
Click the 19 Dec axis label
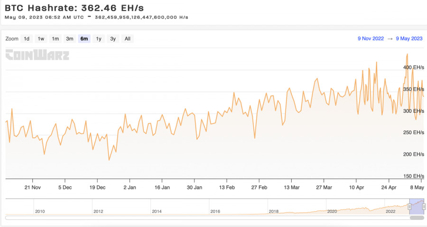[x=97, y=187]
